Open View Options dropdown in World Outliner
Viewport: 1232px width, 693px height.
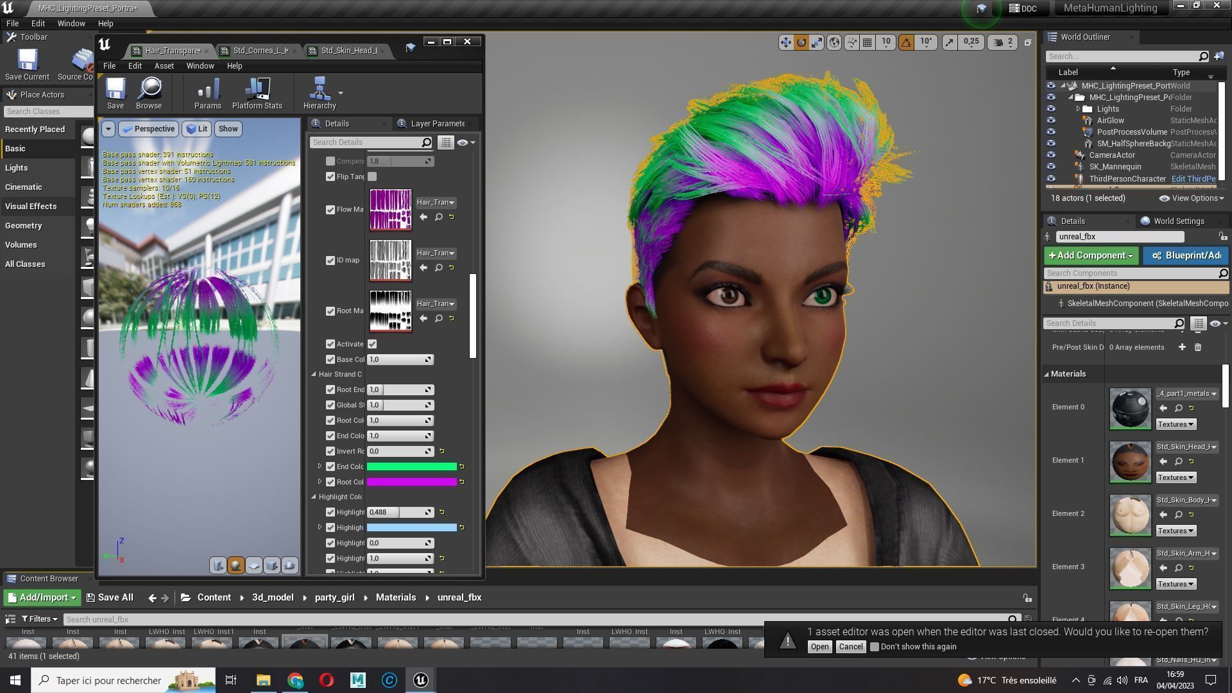click(x=1192, y=198)
